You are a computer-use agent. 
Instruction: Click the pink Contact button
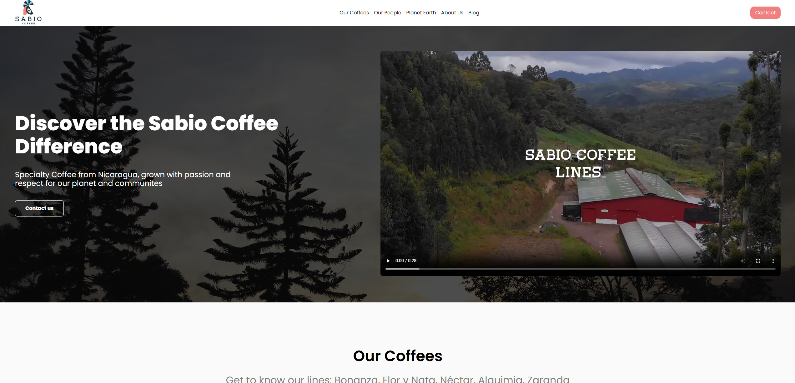(765, 12)
